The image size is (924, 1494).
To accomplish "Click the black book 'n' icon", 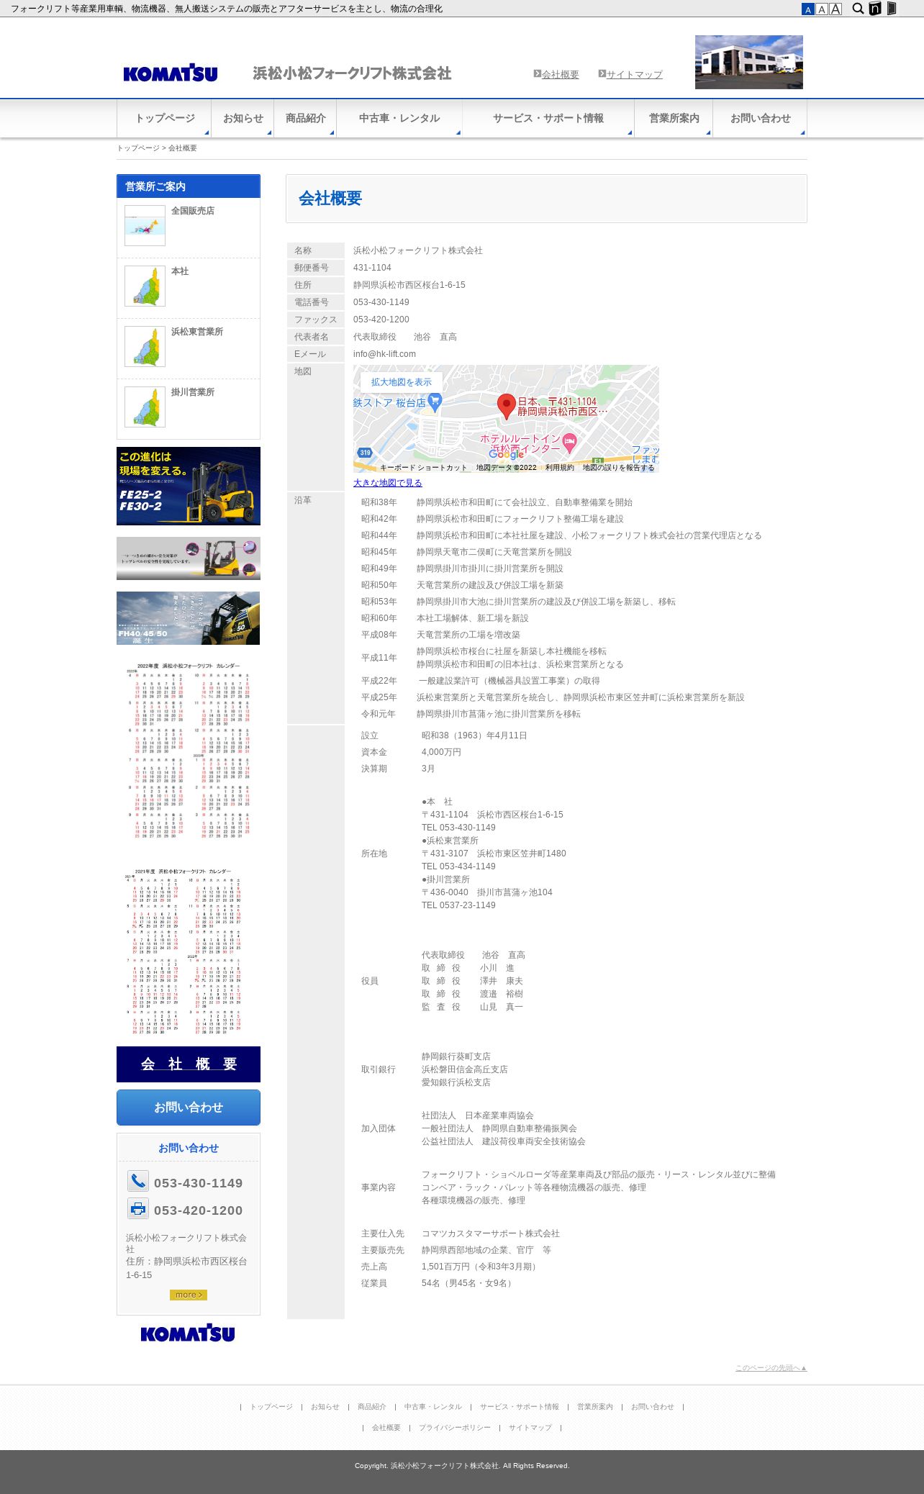I will (875, 9).
